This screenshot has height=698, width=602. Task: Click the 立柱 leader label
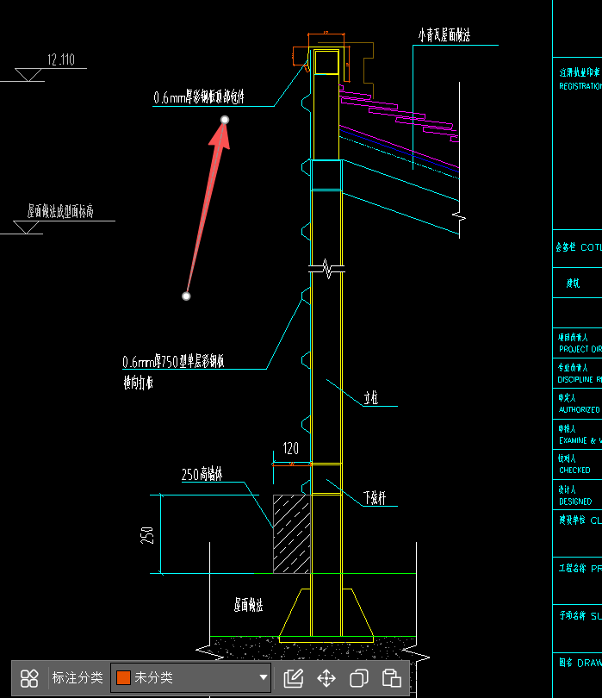[x=371, y=397]
